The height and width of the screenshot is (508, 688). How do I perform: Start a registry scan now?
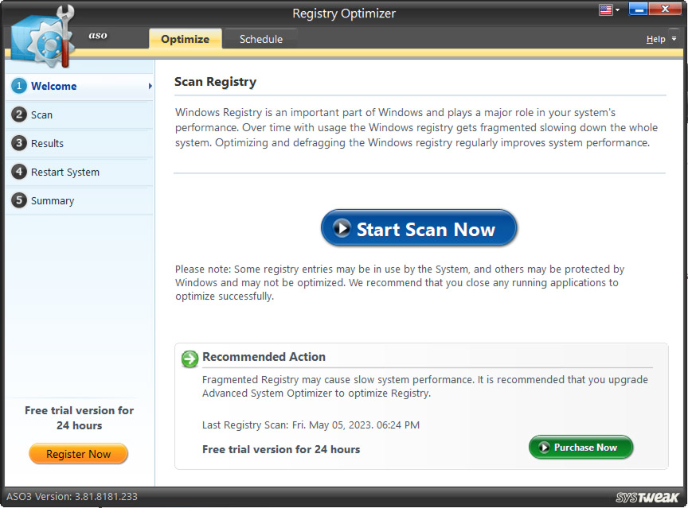pos(419,228)
